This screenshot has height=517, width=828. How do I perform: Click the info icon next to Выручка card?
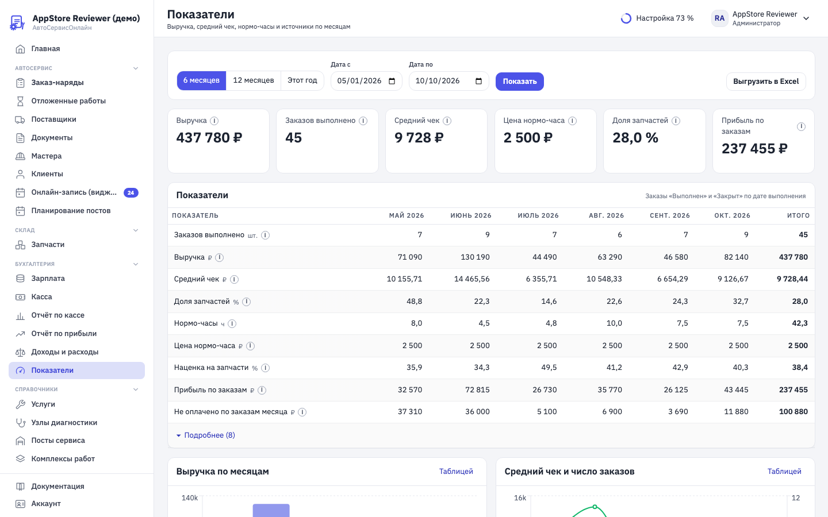click(214, 121)
